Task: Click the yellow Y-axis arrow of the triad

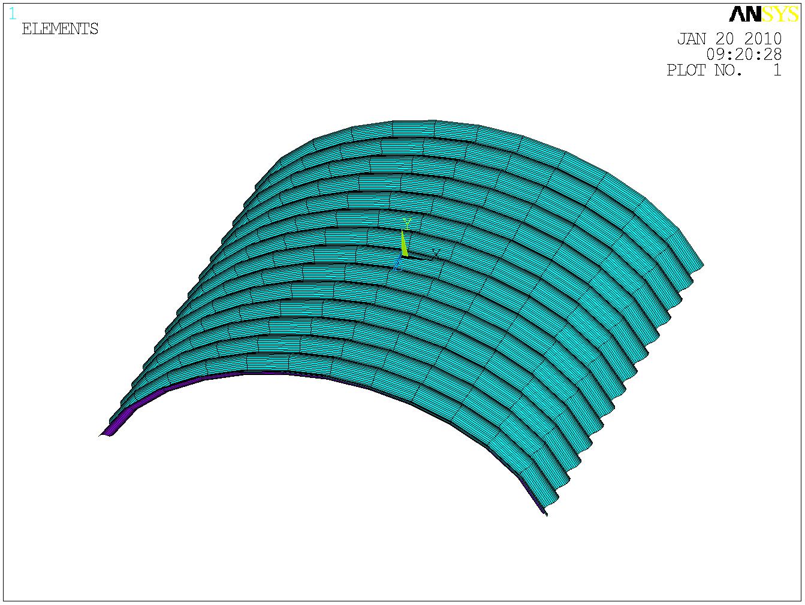Action: (404, 244)
